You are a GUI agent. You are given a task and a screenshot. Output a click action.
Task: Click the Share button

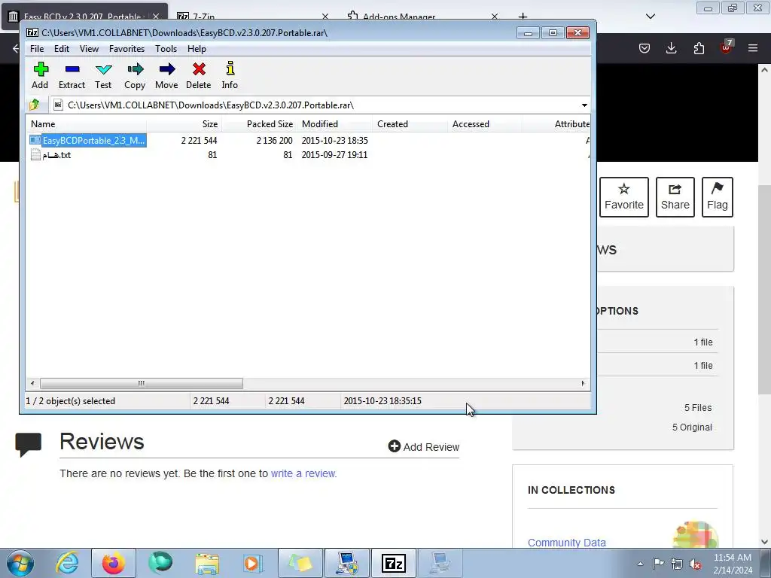[675, 197]
